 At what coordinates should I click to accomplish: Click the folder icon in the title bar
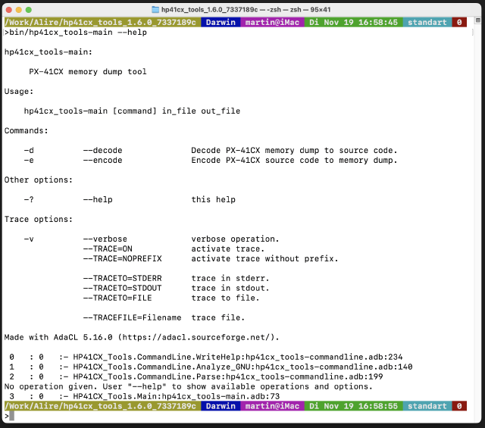point(155,10)
